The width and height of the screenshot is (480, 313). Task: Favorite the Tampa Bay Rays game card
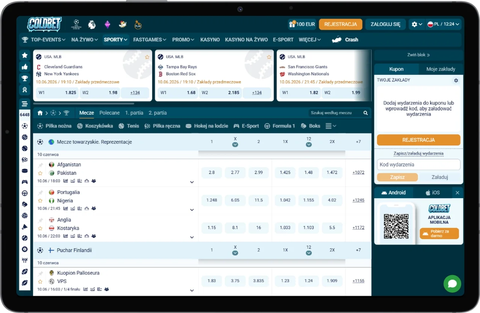[x=269, y=57]
